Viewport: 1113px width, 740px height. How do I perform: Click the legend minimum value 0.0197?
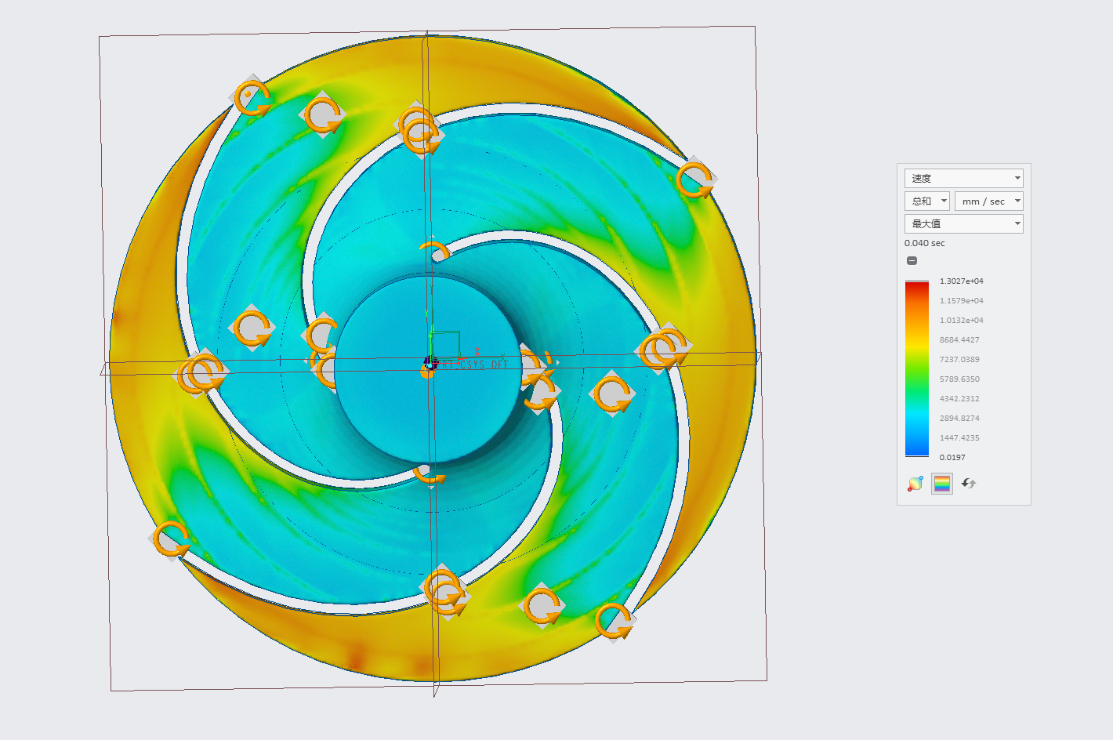(x=952, y=458)
